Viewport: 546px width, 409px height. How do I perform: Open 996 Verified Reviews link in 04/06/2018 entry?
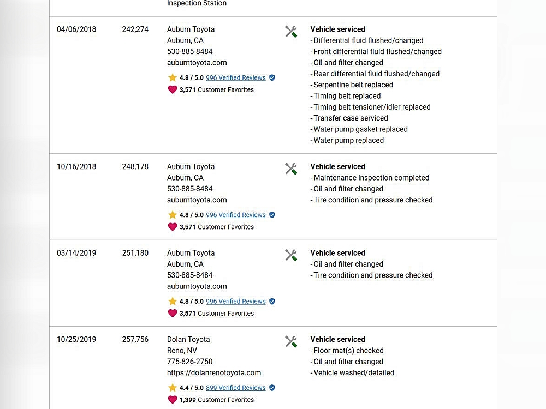(x=236, y=77)
